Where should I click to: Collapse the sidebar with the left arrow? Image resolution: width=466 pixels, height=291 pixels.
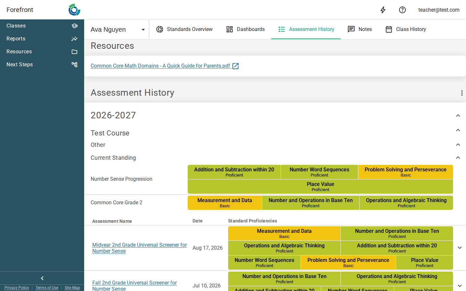(x=42, y=278)
